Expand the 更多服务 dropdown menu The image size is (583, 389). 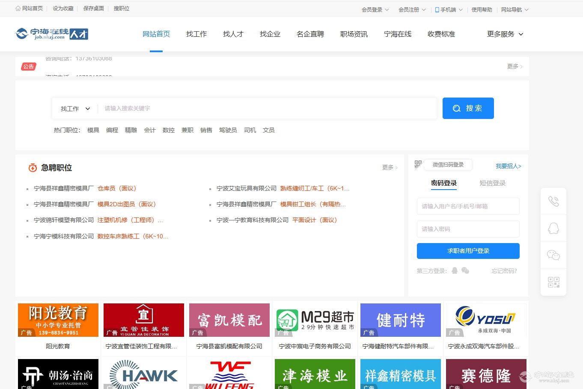coord(505,34)
